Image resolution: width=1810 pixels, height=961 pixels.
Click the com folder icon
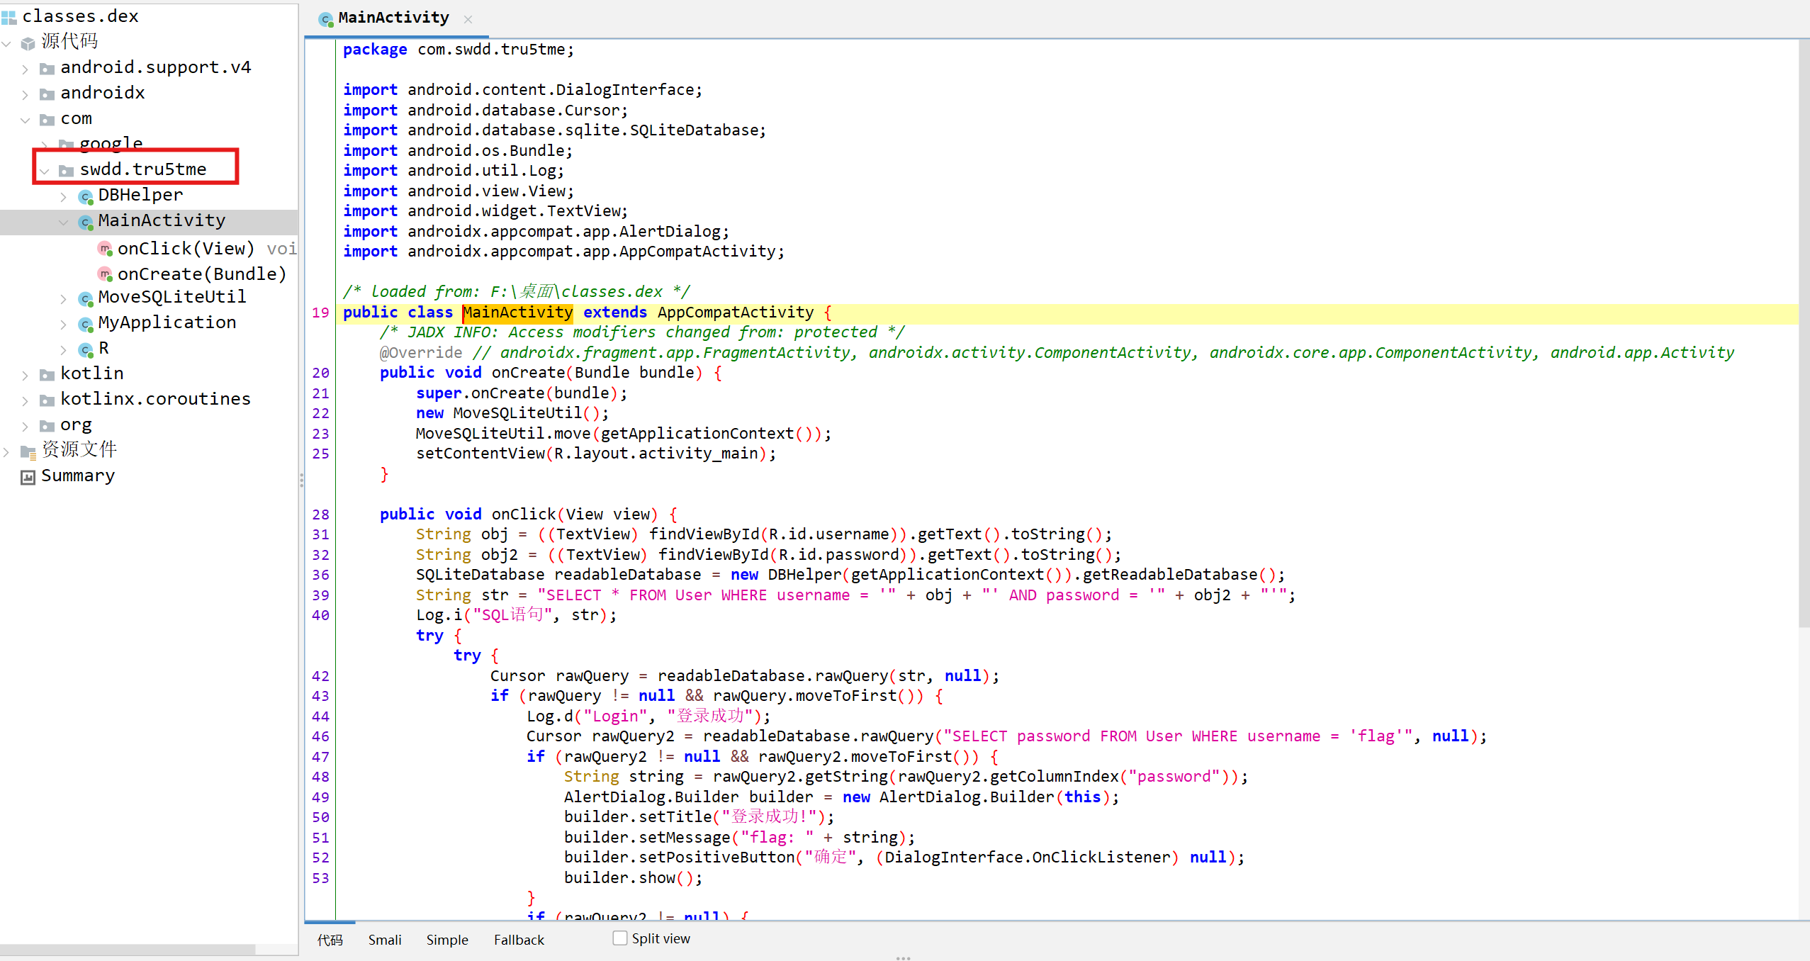[x=47, y=119]
